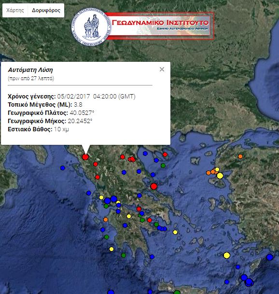The height and width of the screenshot is (294, 279).
Task: Select the yellow marker in the sea east of Attica
Action: 175,232
